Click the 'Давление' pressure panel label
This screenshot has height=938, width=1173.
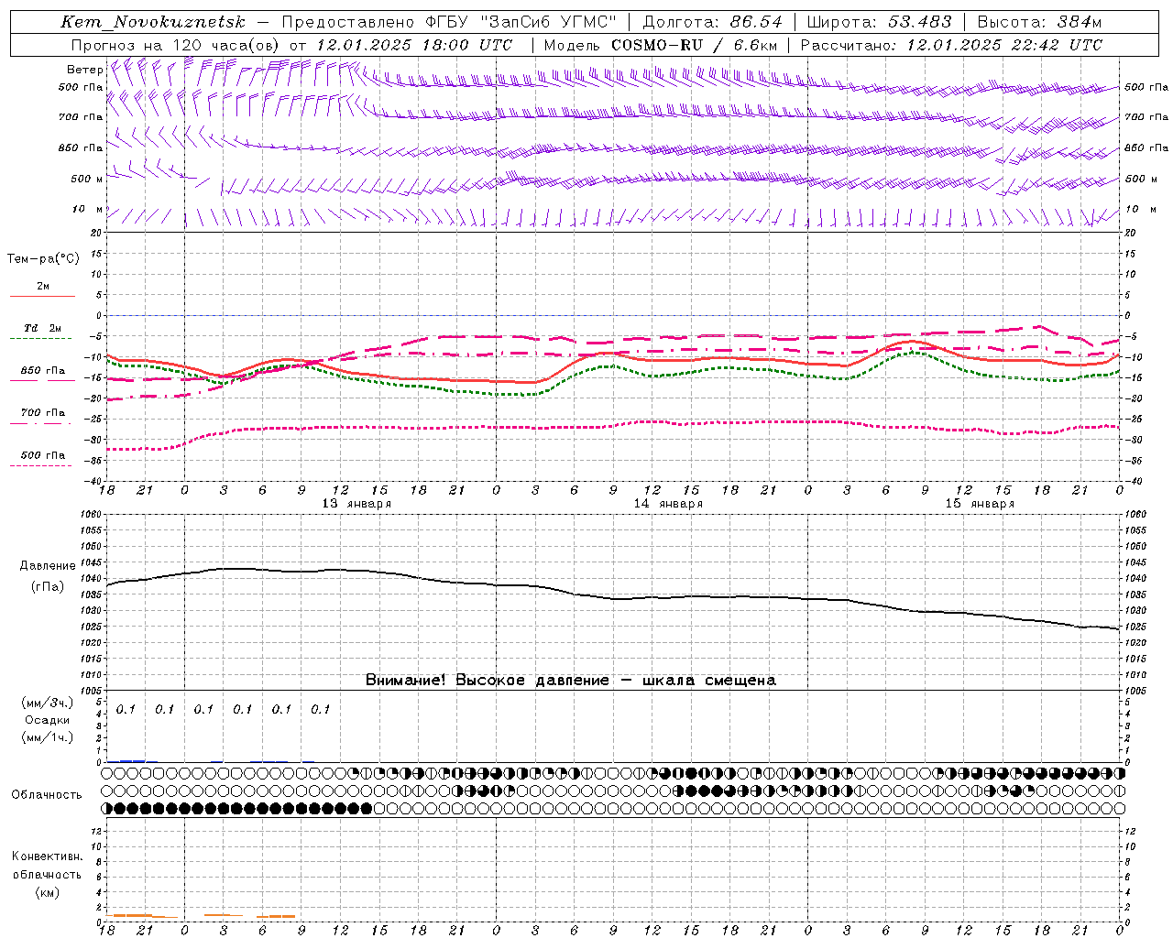coord(48,566)
